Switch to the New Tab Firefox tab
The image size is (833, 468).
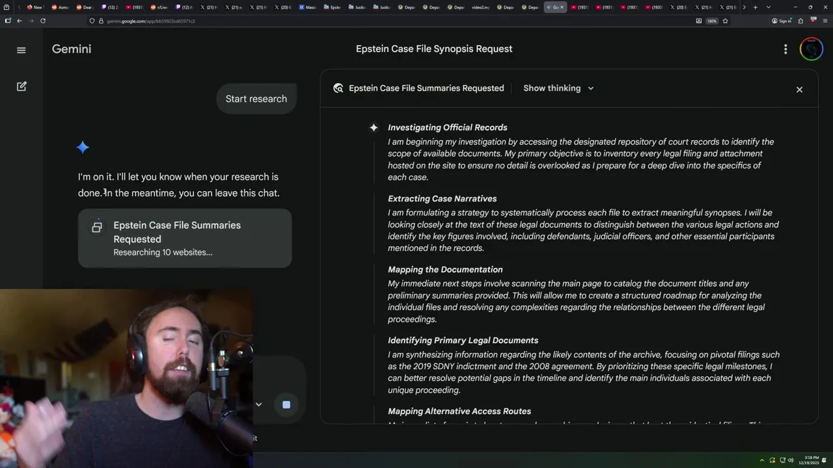click(34, 7)
